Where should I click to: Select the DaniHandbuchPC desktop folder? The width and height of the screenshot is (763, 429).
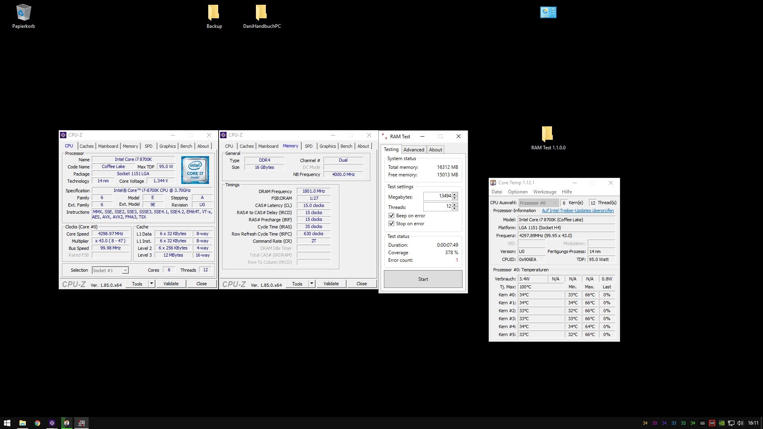[x=262, y=17]
